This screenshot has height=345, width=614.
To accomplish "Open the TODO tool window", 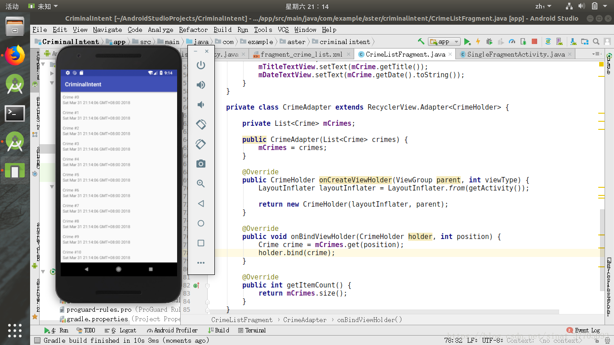I will (86, 330).
